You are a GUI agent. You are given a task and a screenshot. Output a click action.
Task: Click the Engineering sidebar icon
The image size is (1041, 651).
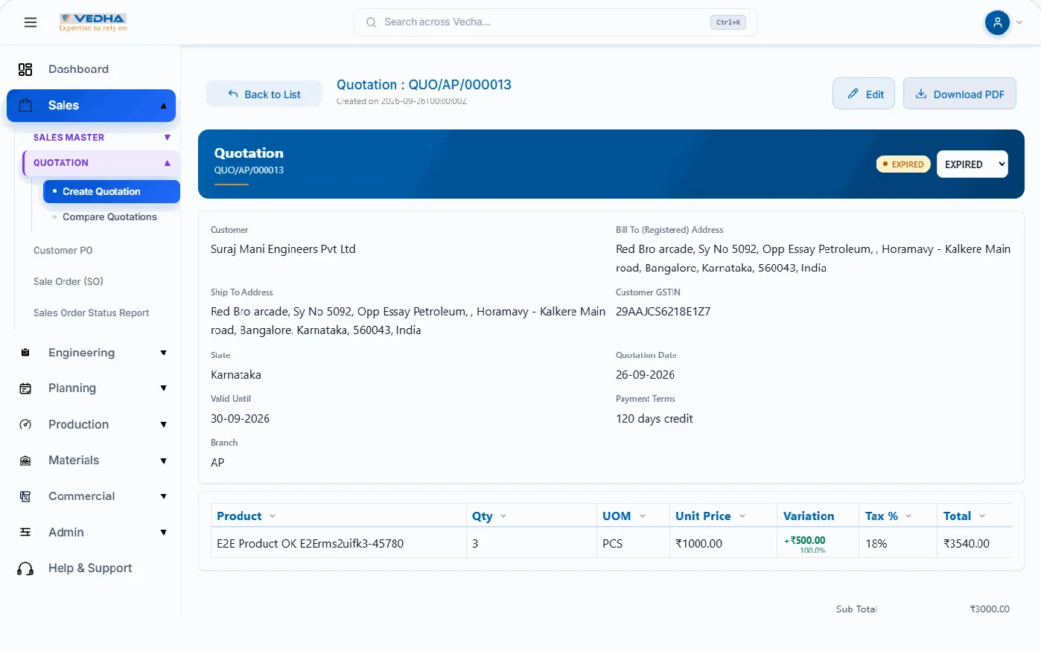[x=25, y=353]
